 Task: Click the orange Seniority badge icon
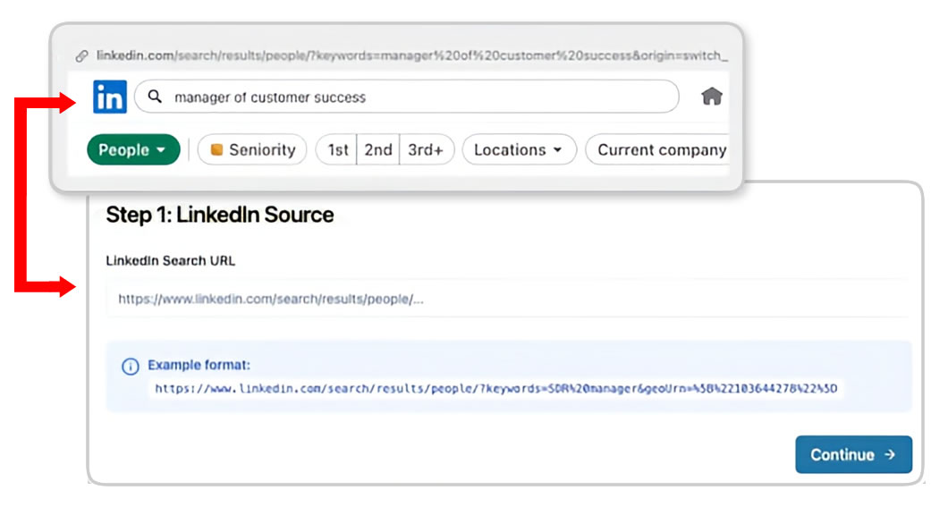[216, 150]
